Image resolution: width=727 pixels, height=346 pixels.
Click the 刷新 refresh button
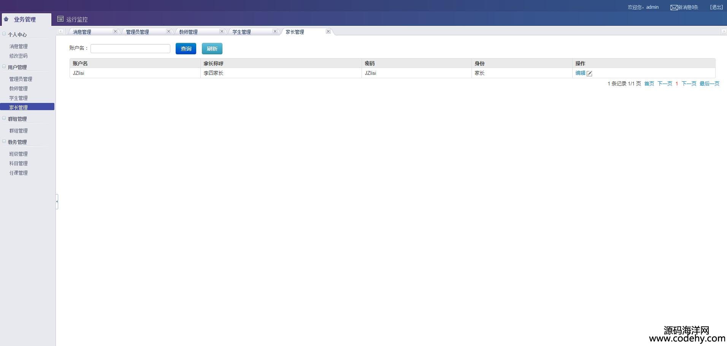[x=212, y=49]
